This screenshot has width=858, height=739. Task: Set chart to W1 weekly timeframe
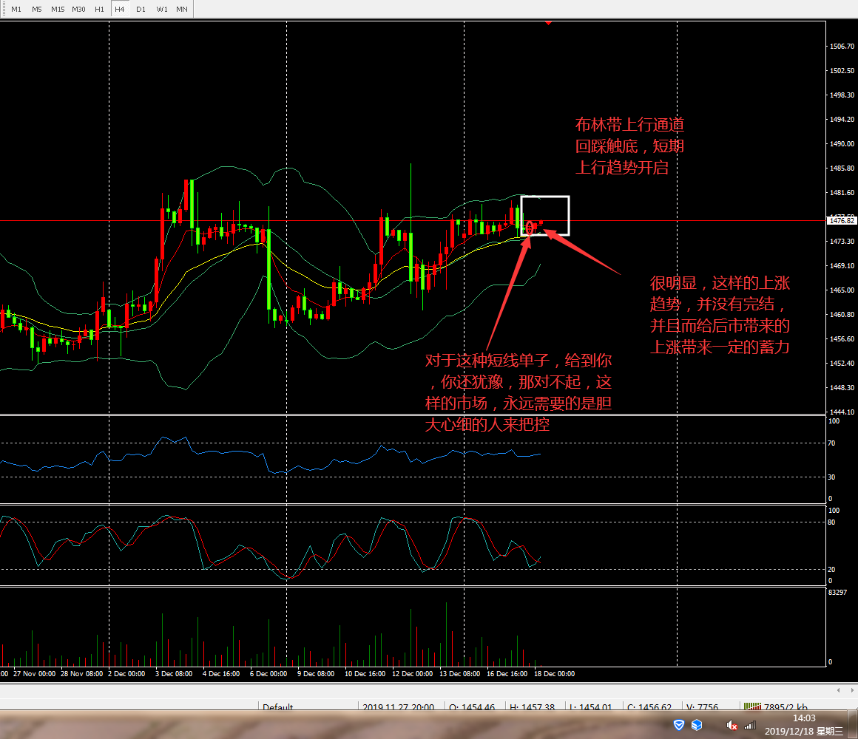click(x=161, y=9)
